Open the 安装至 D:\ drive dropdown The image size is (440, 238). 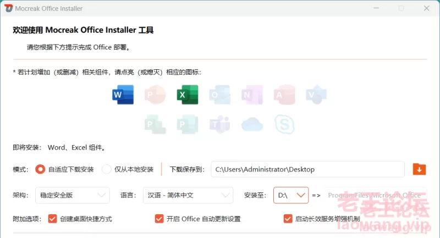291,195
